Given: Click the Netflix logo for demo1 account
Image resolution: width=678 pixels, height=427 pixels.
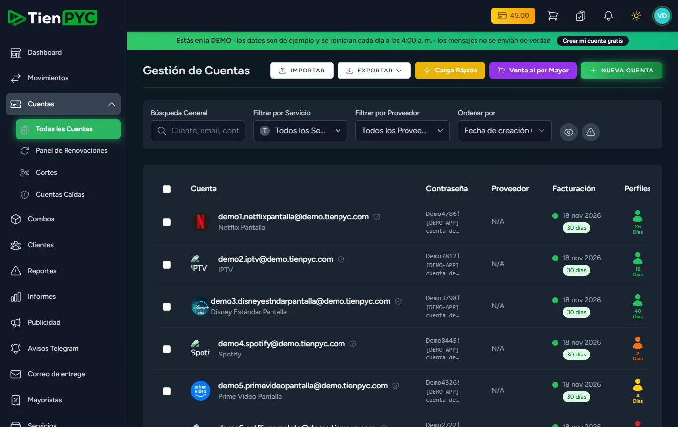Looking at the screenshot, I should (201, 222).
